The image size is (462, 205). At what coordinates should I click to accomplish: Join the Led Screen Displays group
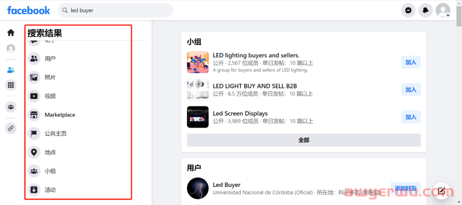click(411, 117)
